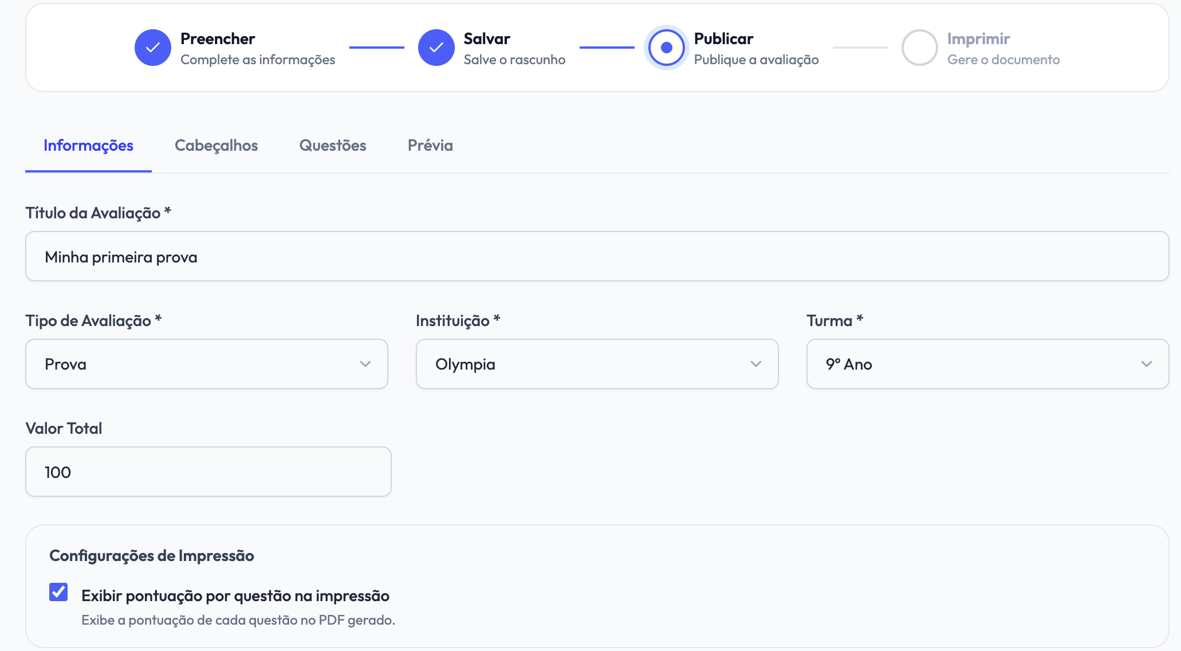The width and height of the screenshot is (1181, 651).
Task: Click the Preencher step checkmark circle
Action: [x=152, y=48]
